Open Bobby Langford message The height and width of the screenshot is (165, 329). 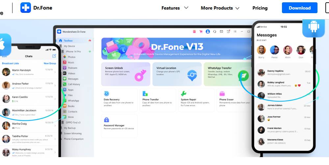284,84
